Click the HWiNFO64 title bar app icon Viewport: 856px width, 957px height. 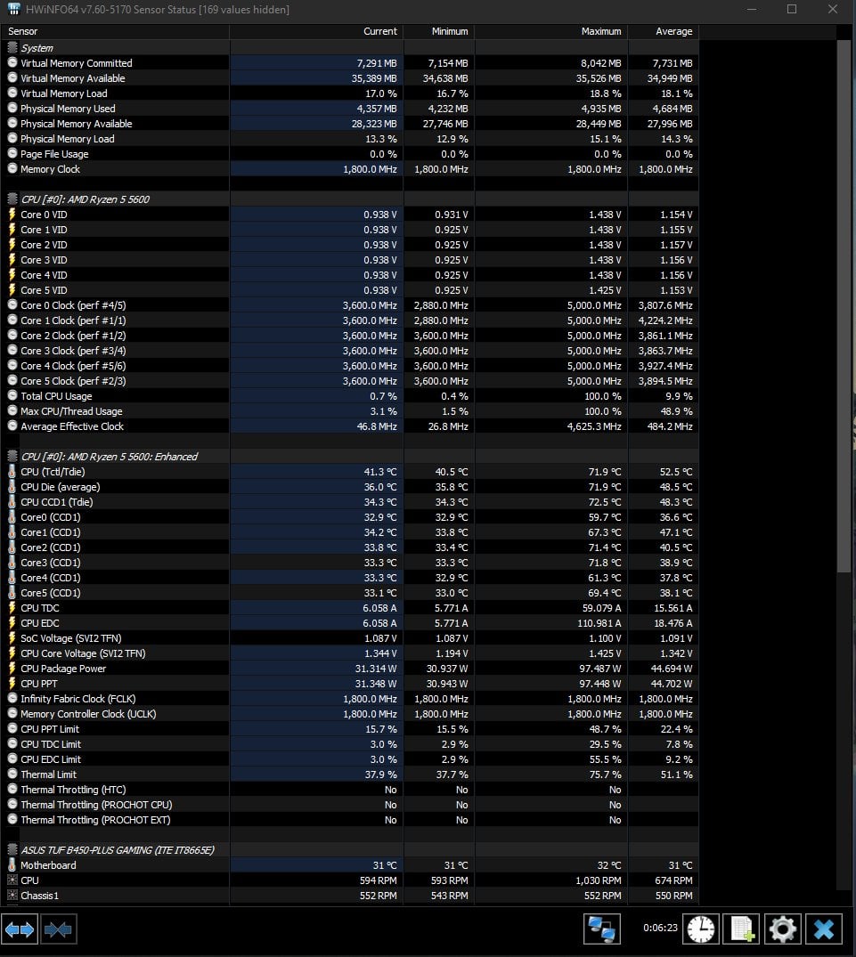point(13,9)
